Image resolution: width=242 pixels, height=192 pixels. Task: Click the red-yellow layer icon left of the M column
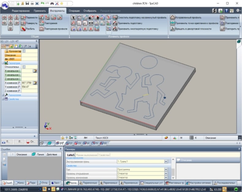pos(166,138)
